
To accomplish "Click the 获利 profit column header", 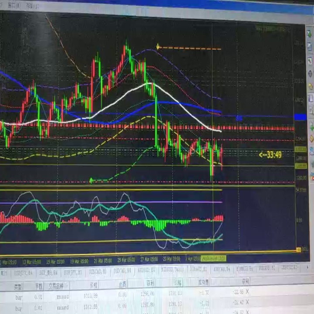I will 246,281.
